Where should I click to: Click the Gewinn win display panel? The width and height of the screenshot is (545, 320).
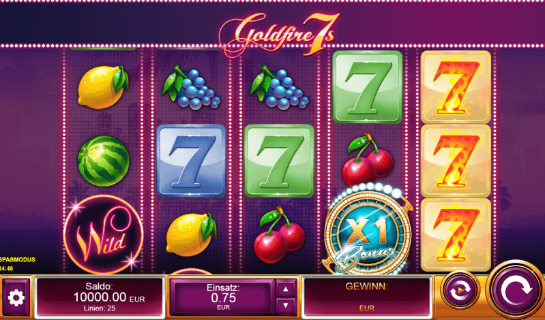[x=367, y=297]
